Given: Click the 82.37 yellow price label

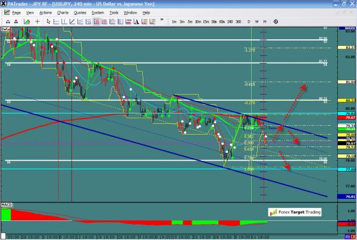Looking at the screenshot, I should coord(346,48).
